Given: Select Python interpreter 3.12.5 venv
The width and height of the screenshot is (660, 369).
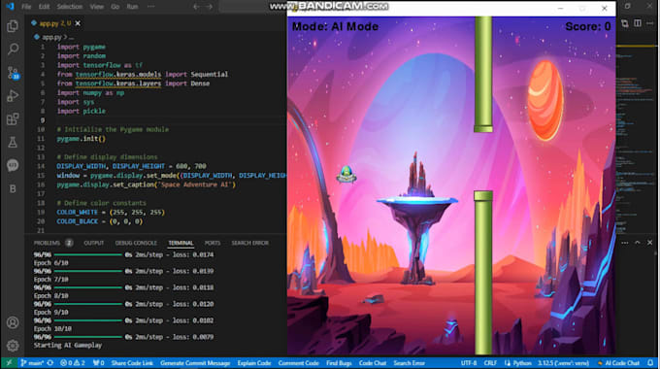Looking at the screenshot, I should (563, 363).
